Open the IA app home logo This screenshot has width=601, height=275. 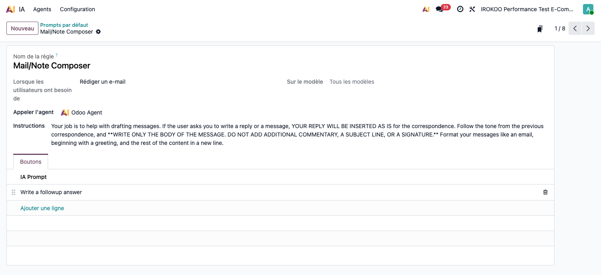[11, 9]
